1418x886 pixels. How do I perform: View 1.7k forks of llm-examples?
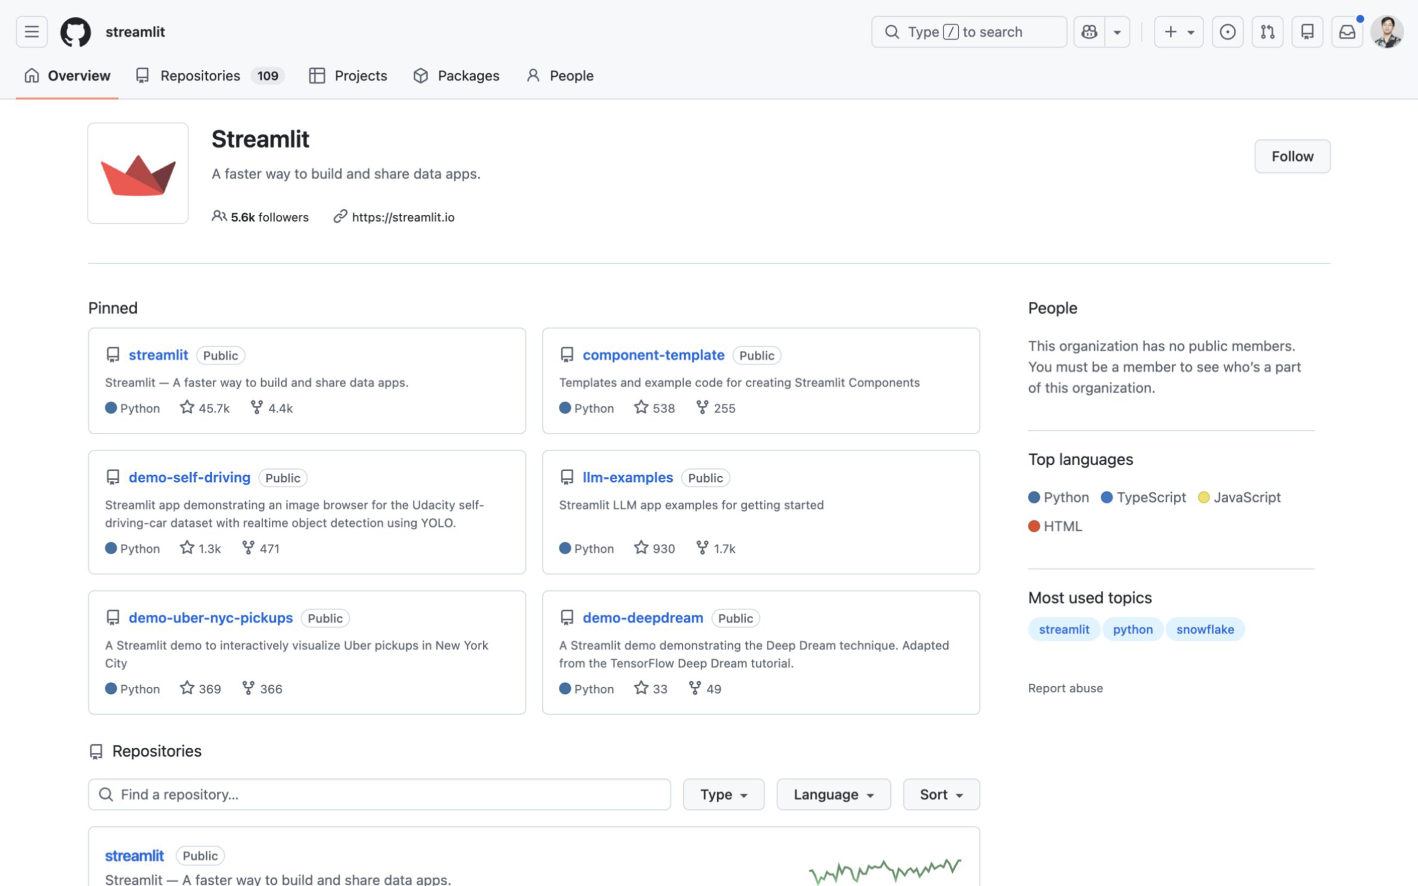(715, 548)
